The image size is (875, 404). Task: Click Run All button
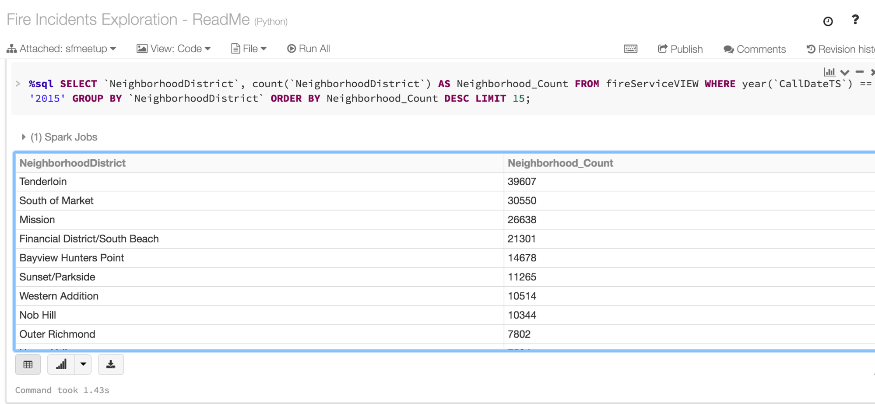pyautogui.click(x=308, y=49)
